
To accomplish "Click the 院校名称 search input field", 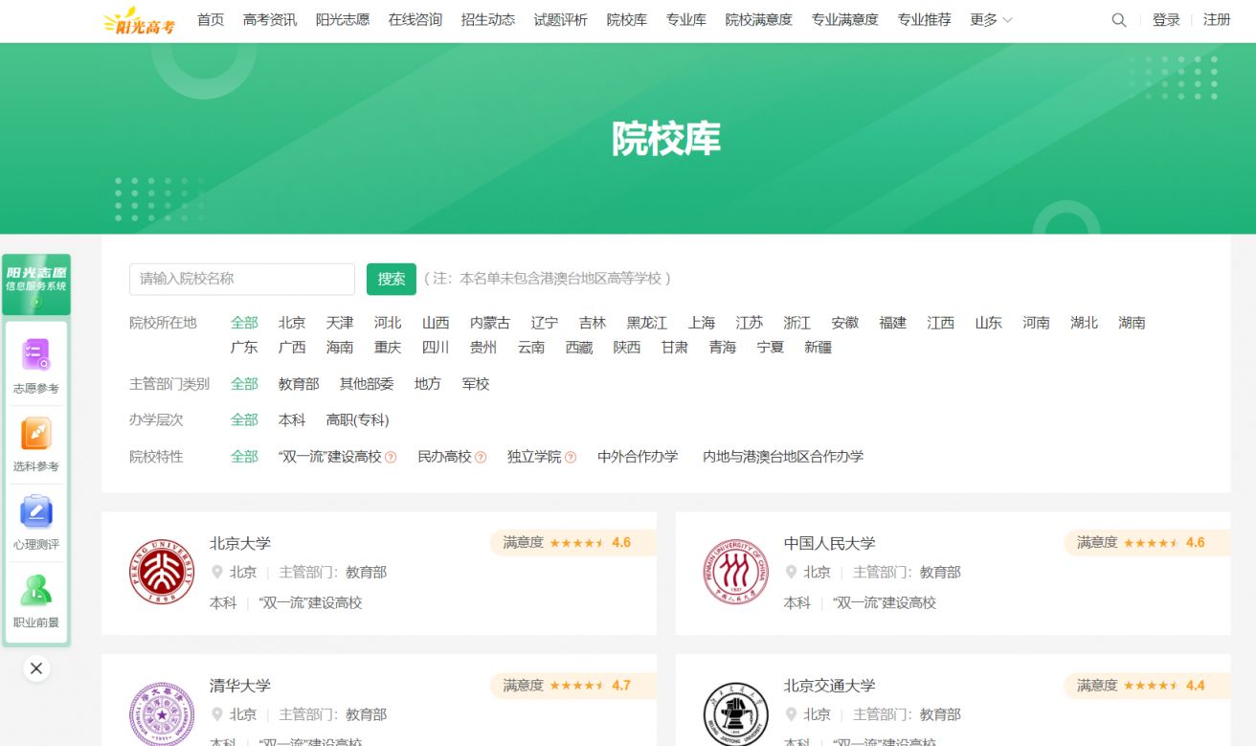I will click(x=241, y=279).
